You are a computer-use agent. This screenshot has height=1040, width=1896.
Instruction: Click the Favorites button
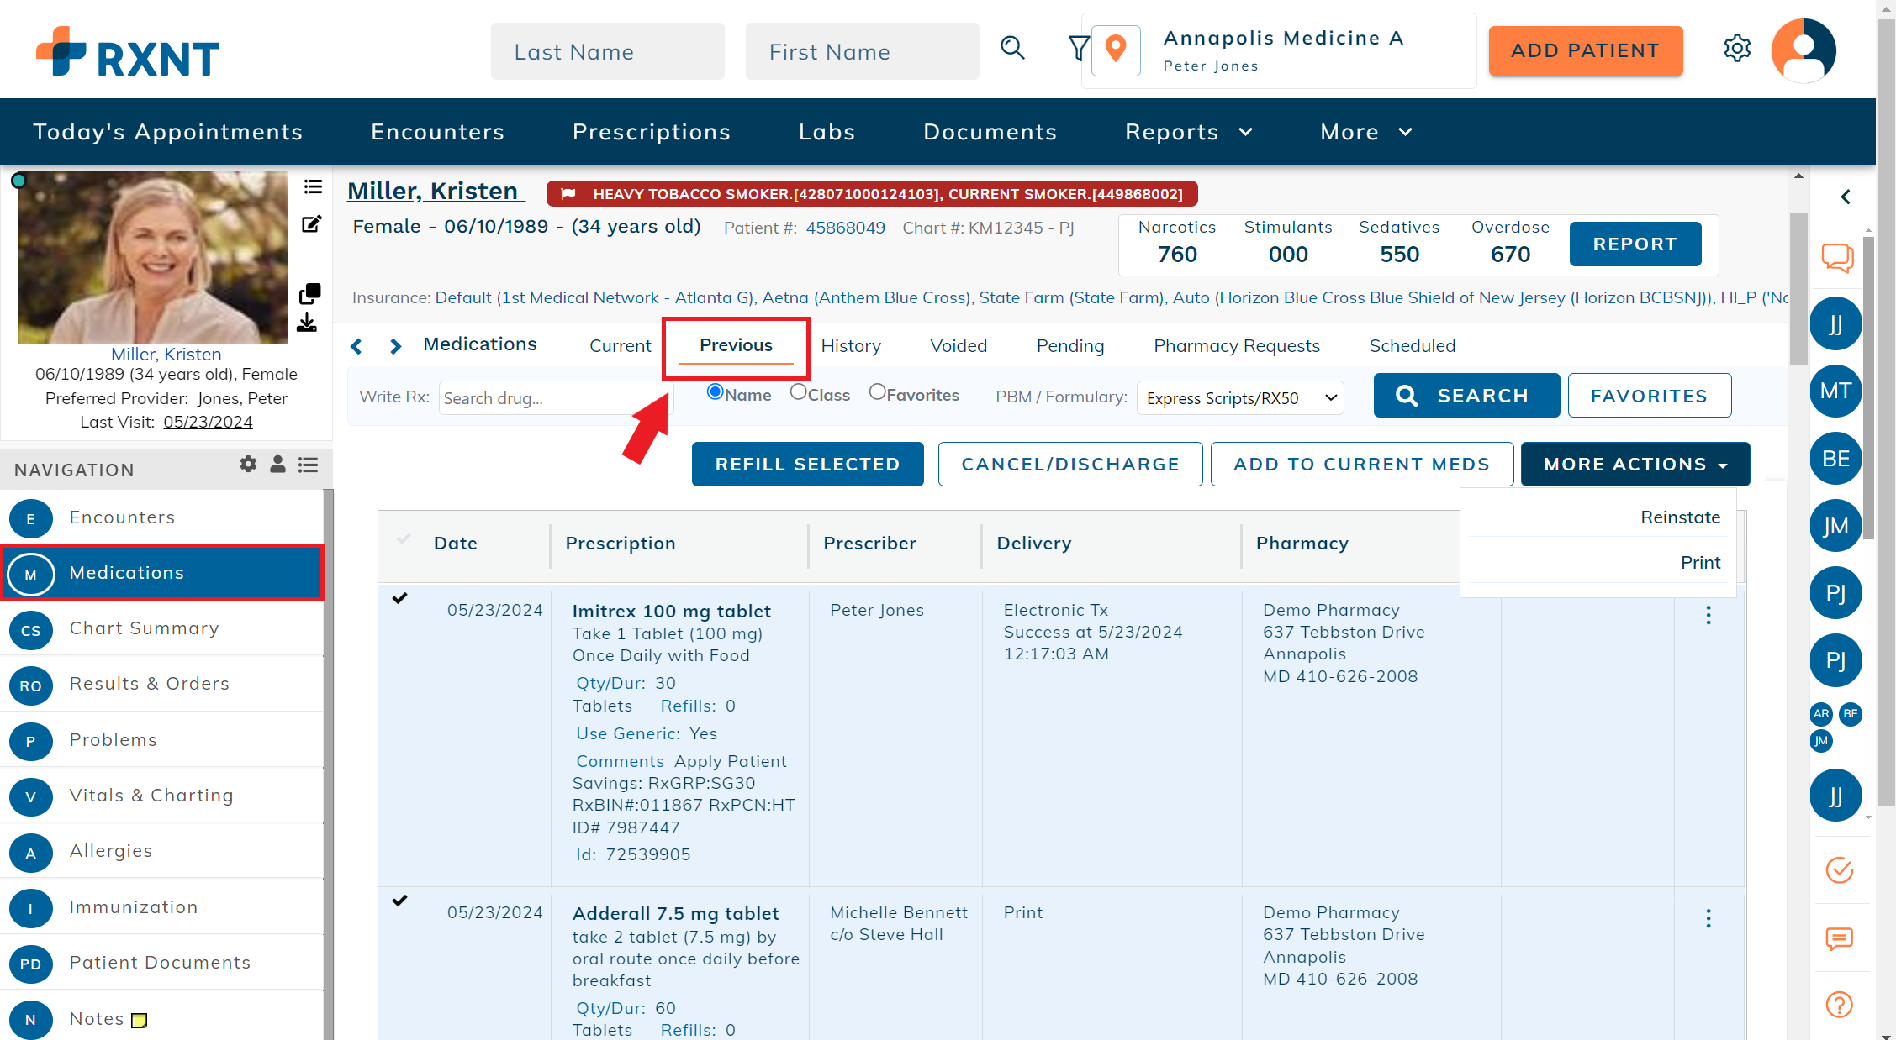(x=1650, y=395)
